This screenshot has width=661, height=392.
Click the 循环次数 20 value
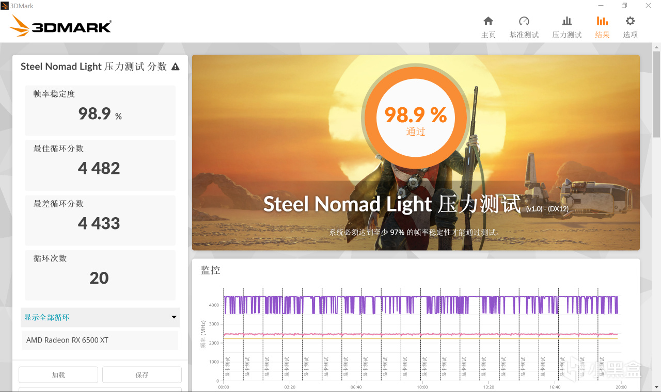[x=99, y=278]
